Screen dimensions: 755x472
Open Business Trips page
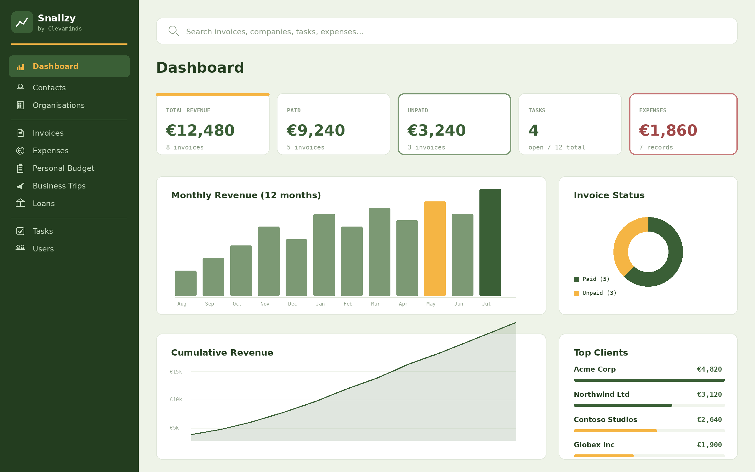pyautogui.click(x=59, y=186)
